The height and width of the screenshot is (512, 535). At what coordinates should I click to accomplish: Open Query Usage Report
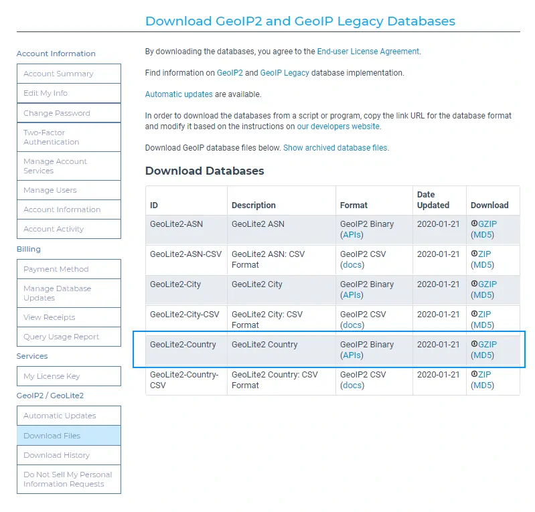69,337
